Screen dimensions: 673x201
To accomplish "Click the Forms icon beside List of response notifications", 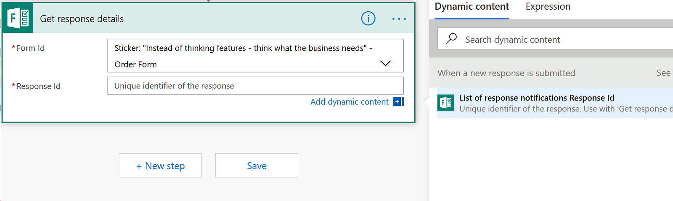I will pyautogui.click(x=445, y=103).
